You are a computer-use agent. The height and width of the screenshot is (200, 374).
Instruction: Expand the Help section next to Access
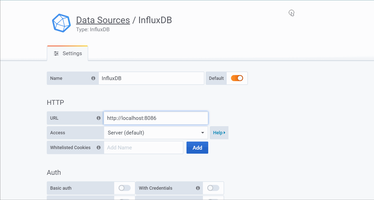[x=219, y=133]
